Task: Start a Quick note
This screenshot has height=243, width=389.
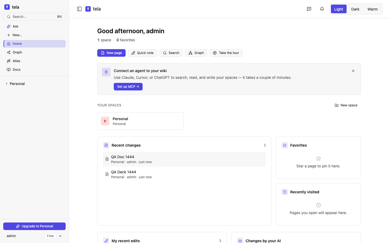Action: coord(142,53)
